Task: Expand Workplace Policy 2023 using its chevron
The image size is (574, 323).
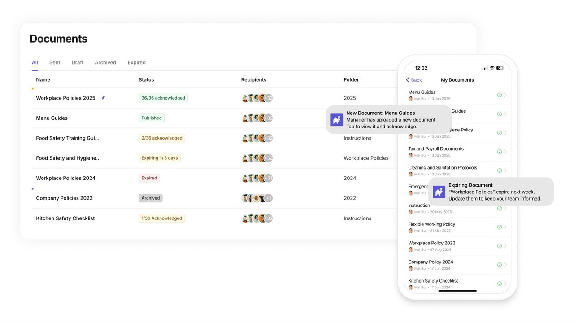Action: 505,246
